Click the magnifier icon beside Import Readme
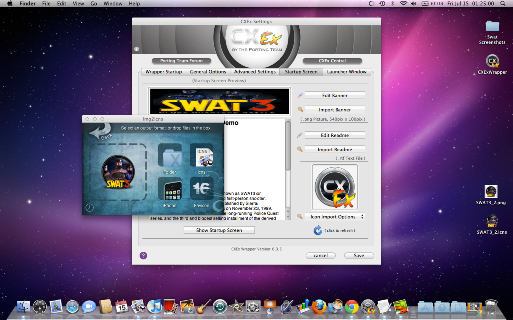This screenshot has width=513, height=320. click(x=300, y=149)
